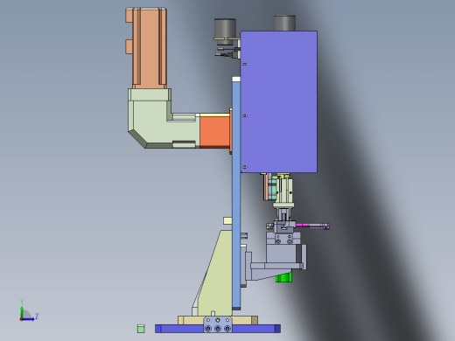
Task: Select the beige base block above the blue plate
Action: tap(190, 320)
